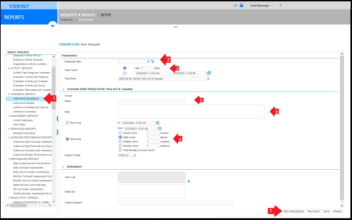
Task: Collapse the Distribution section
Action: coord(64,167)
